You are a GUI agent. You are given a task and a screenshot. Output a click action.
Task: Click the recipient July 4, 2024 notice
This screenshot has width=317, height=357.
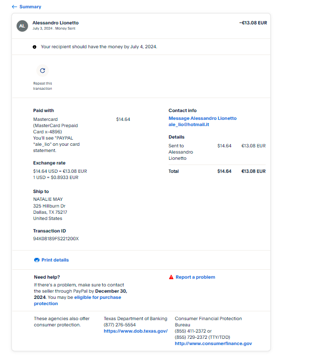[x=99, y=47]
